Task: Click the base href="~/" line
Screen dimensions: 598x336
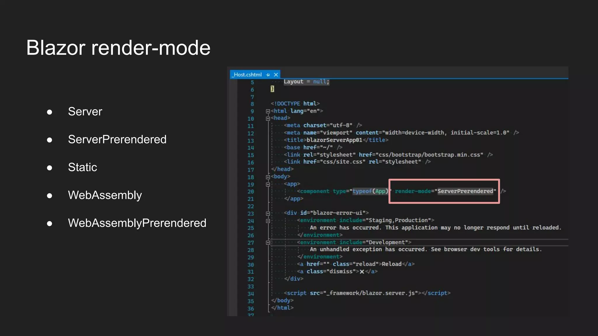Action: click(313, 147)
